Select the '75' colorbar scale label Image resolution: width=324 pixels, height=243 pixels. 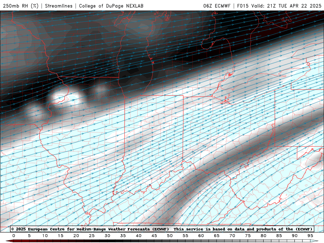point(248,236)
